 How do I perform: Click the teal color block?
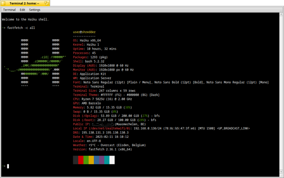click(107, 160)
